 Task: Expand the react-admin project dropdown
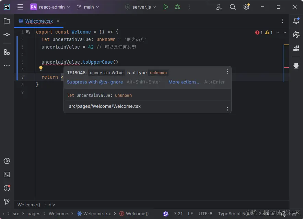pos(50,7)
